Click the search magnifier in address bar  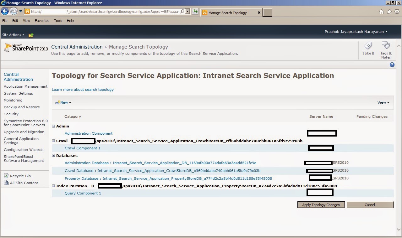182,12
